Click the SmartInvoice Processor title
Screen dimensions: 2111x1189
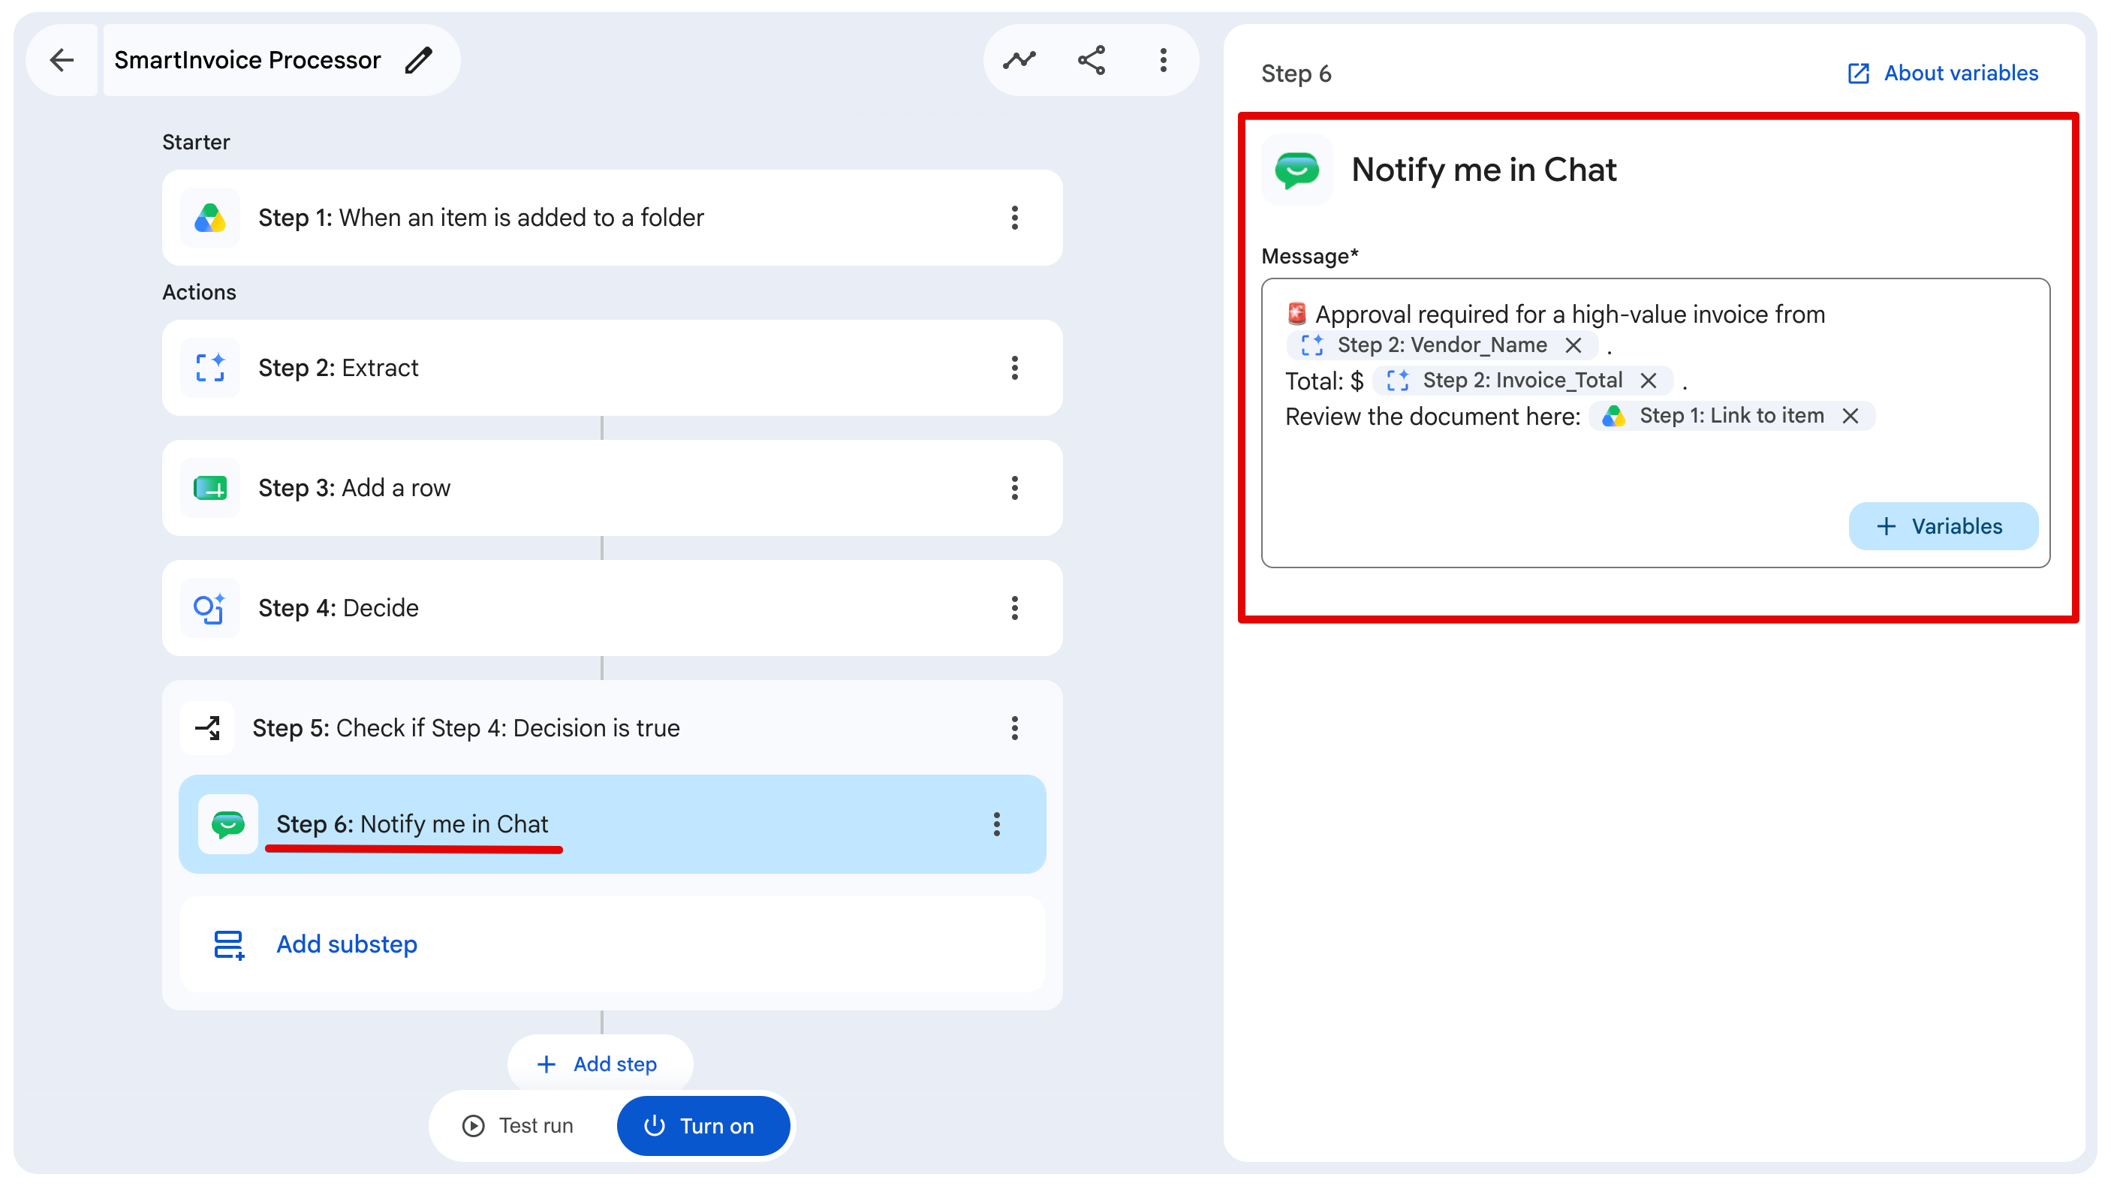click(248, 60)
